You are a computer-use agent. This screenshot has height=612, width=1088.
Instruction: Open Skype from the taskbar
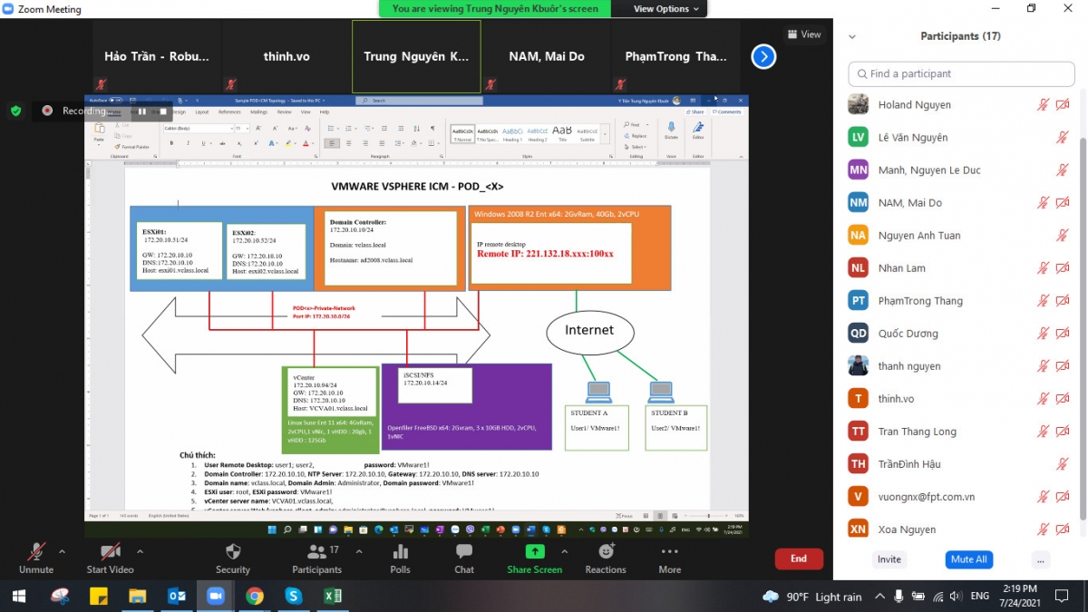(293, 596)
